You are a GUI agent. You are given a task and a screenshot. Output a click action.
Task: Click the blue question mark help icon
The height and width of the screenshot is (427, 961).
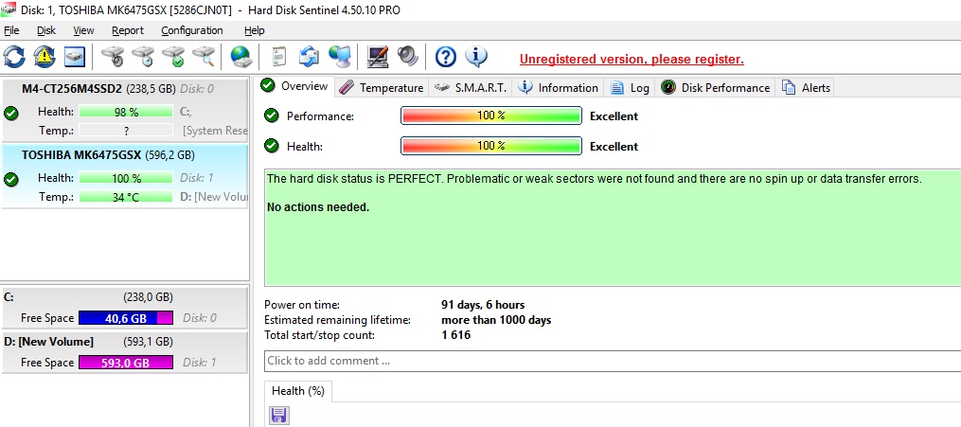446,57
